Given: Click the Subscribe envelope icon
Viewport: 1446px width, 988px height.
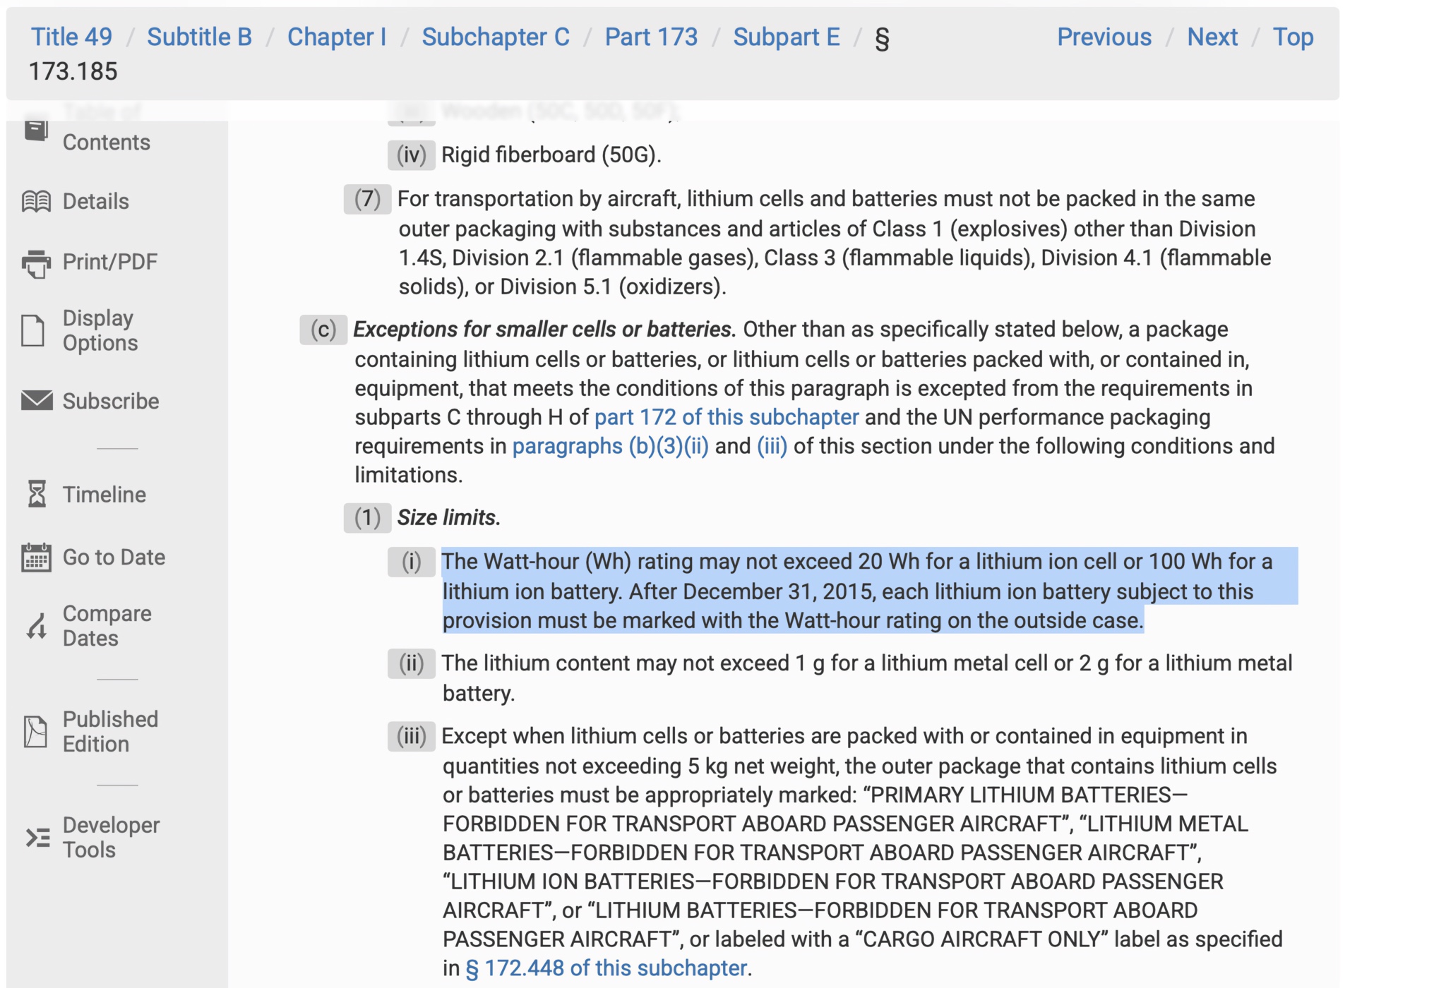Looking at the screenshot, I should (x=37, y=400).
